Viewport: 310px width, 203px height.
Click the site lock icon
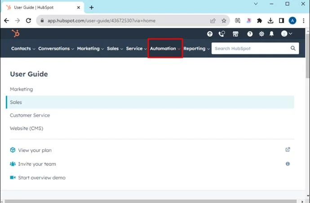[x=42, y=20]
